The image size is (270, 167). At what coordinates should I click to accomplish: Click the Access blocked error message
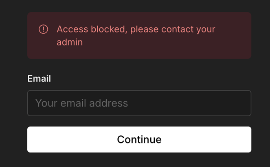[x=136, y=35]
